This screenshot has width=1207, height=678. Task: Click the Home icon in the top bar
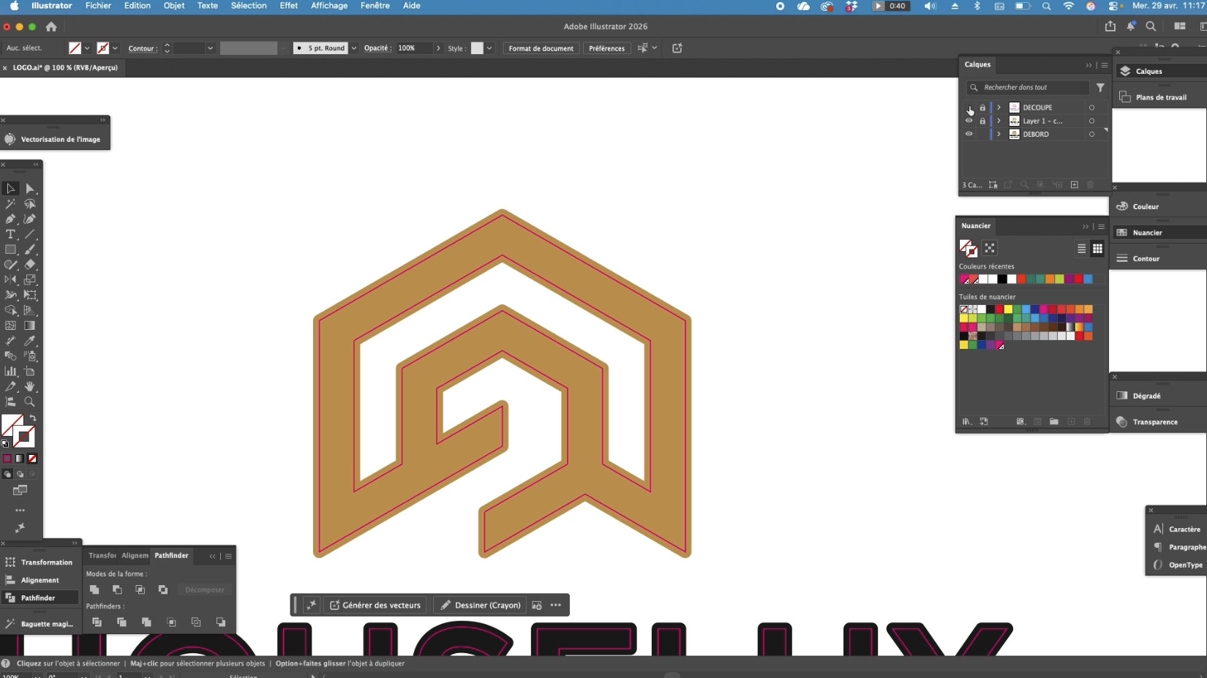tap(51, 26)
